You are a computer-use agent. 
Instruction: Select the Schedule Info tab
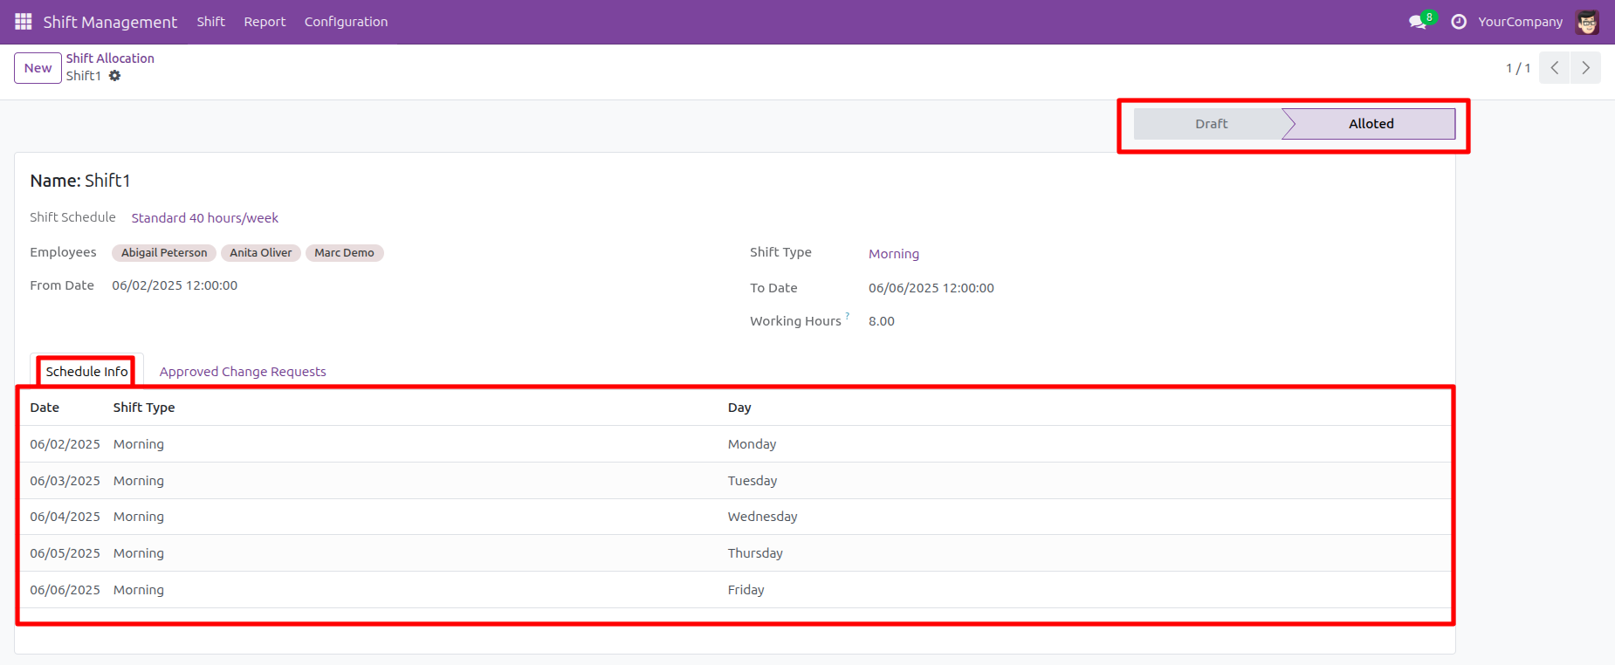point(86,372)
